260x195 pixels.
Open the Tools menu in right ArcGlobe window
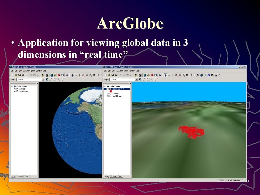pos(126,71)
